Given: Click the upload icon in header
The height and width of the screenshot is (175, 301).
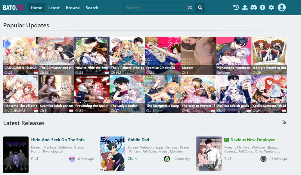Looking at the screenshot, I should point(245,8).
